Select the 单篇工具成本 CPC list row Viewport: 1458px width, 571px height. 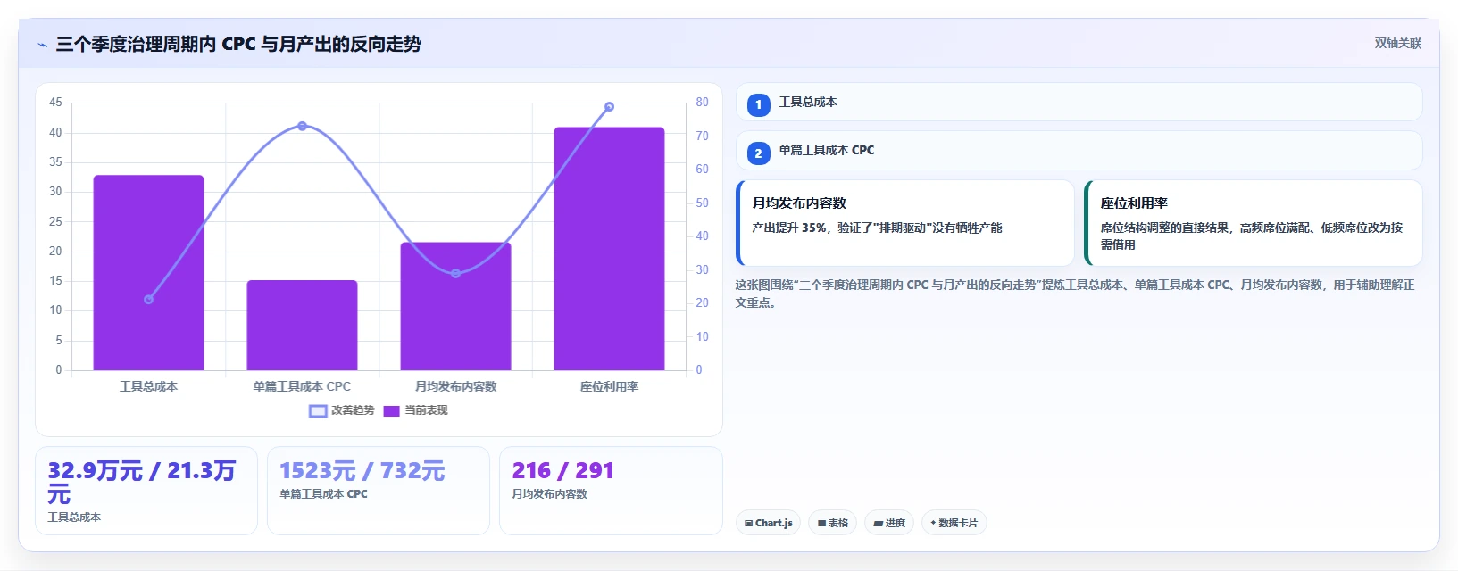coord(1079,150)
